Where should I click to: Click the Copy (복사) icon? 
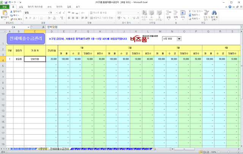11,15
